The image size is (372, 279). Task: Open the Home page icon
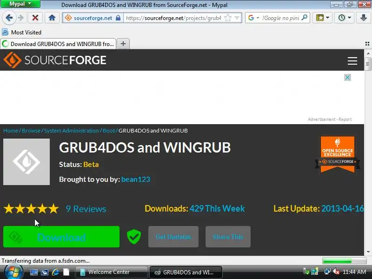[x=52, y=18]
